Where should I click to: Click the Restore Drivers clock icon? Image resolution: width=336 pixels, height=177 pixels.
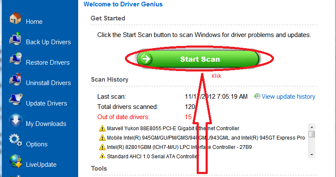[15, 59]
